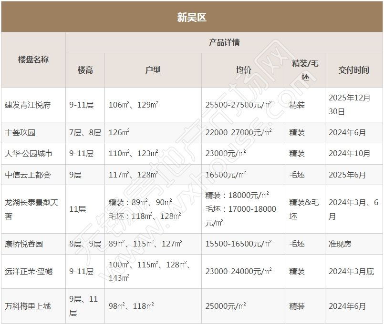This screenshot has height=325, width=384.
Task: Select 9-11层 floor height of 建发青江悦府
Action: tap(81, 105)
